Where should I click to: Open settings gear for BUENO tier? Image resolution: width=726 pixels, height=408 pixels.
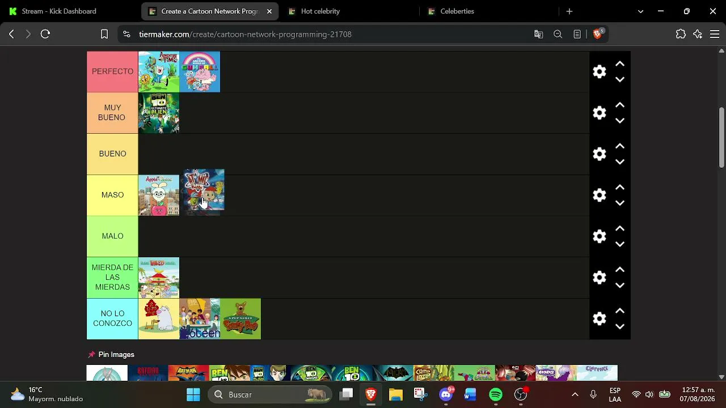tap(600, 154)
